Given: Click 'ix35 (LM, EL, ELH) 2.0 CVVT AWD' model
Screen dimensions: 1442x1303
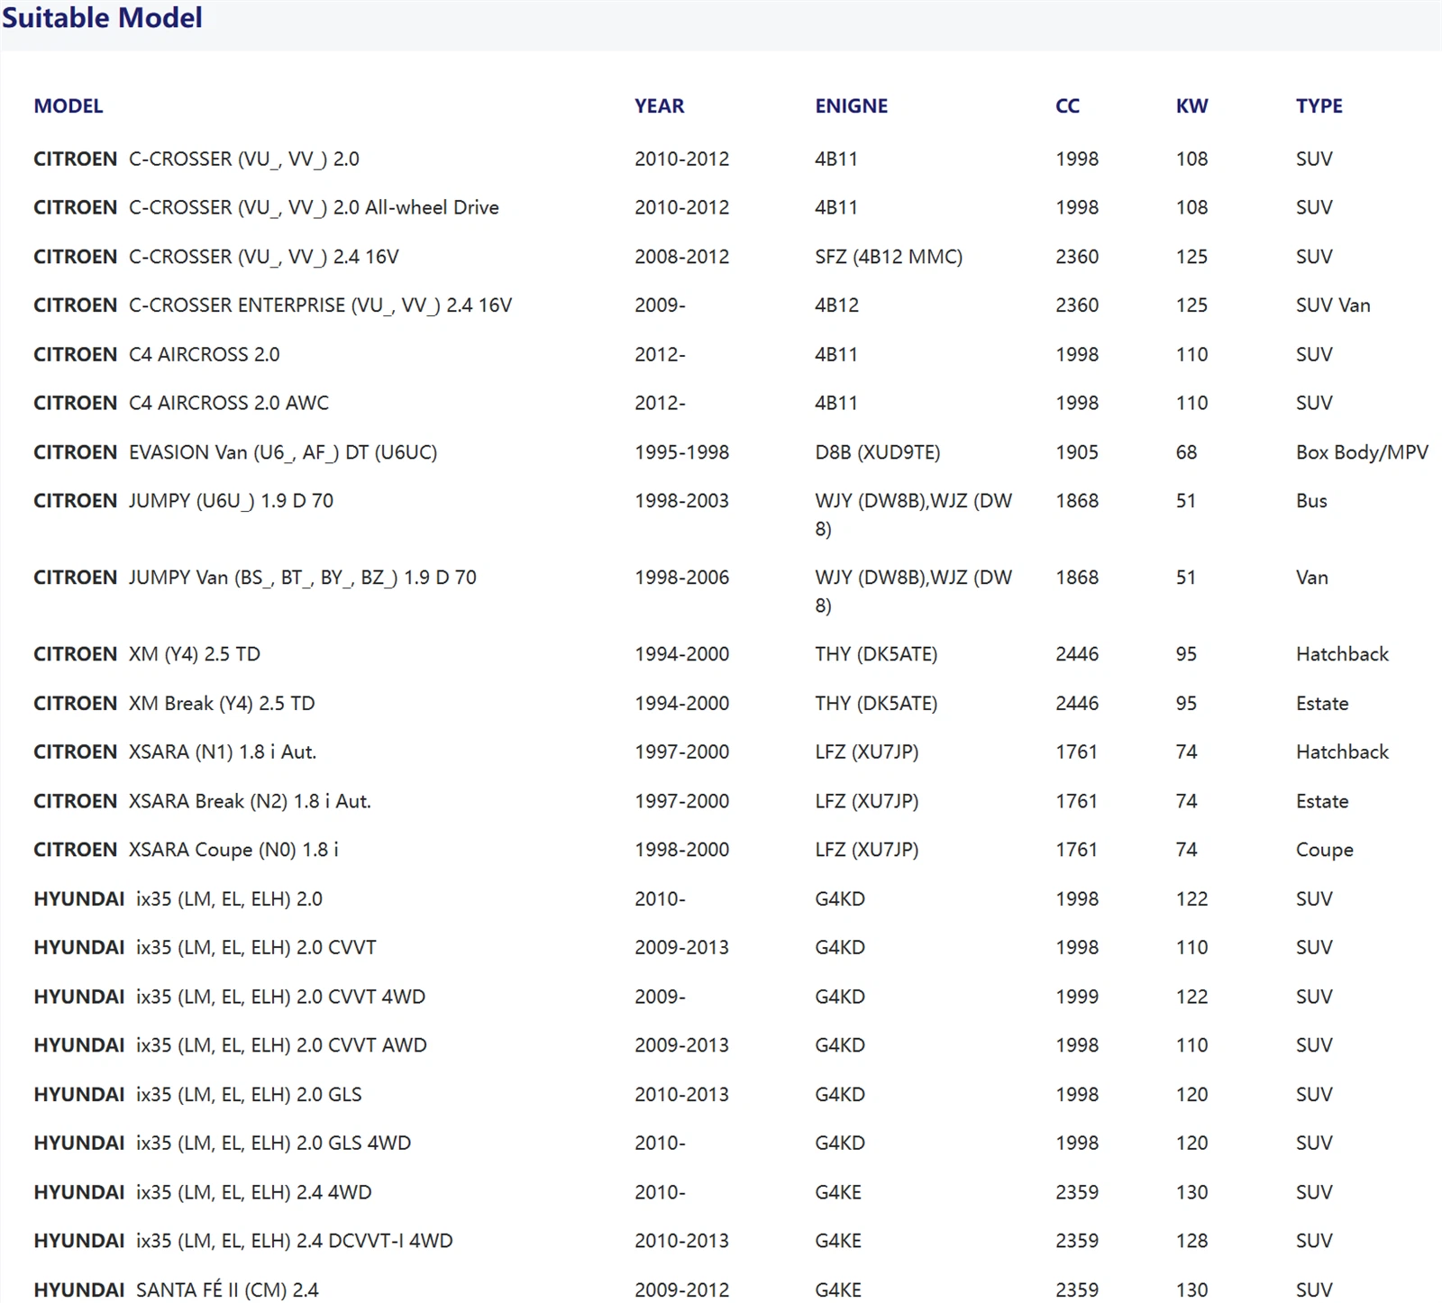Looking at the screenshot, I should (x=281, y=1045).
